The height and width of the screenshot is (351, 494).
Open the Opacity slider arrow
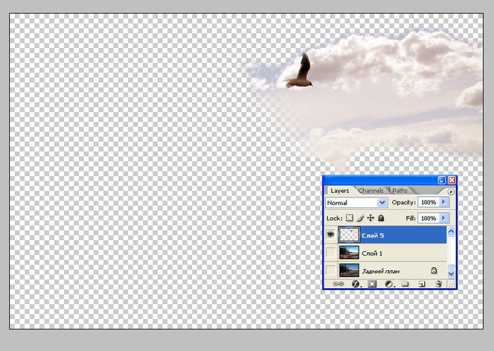(x=443, y=202)
